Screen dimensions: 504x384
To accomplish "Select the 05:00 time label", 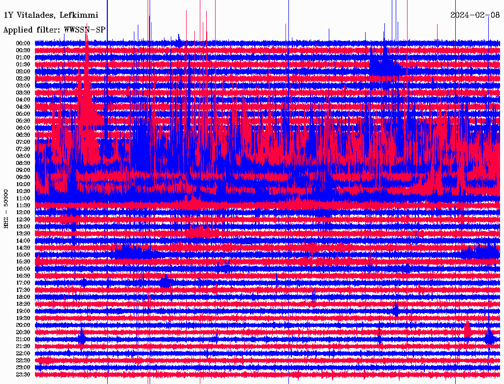I will coord(23,114).
